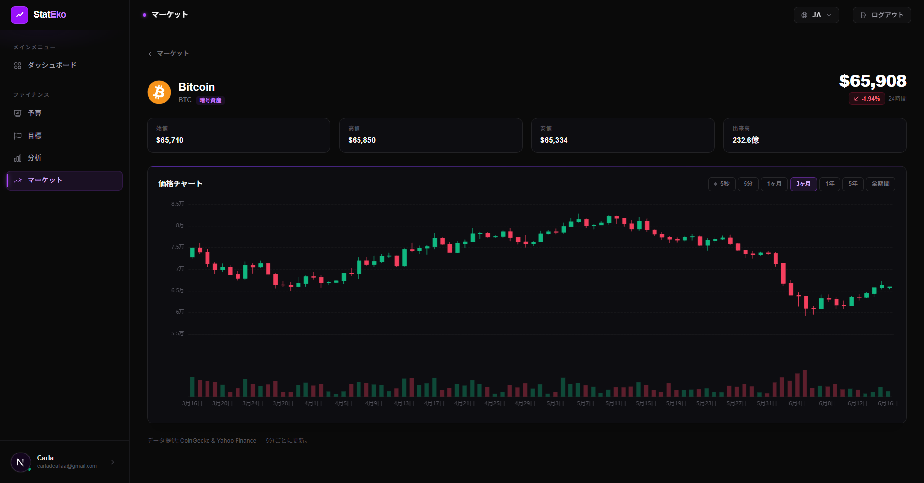Click the 安値 $65,334 card
The width and height of the screenshot is (924, 483).
click(623, 135)
